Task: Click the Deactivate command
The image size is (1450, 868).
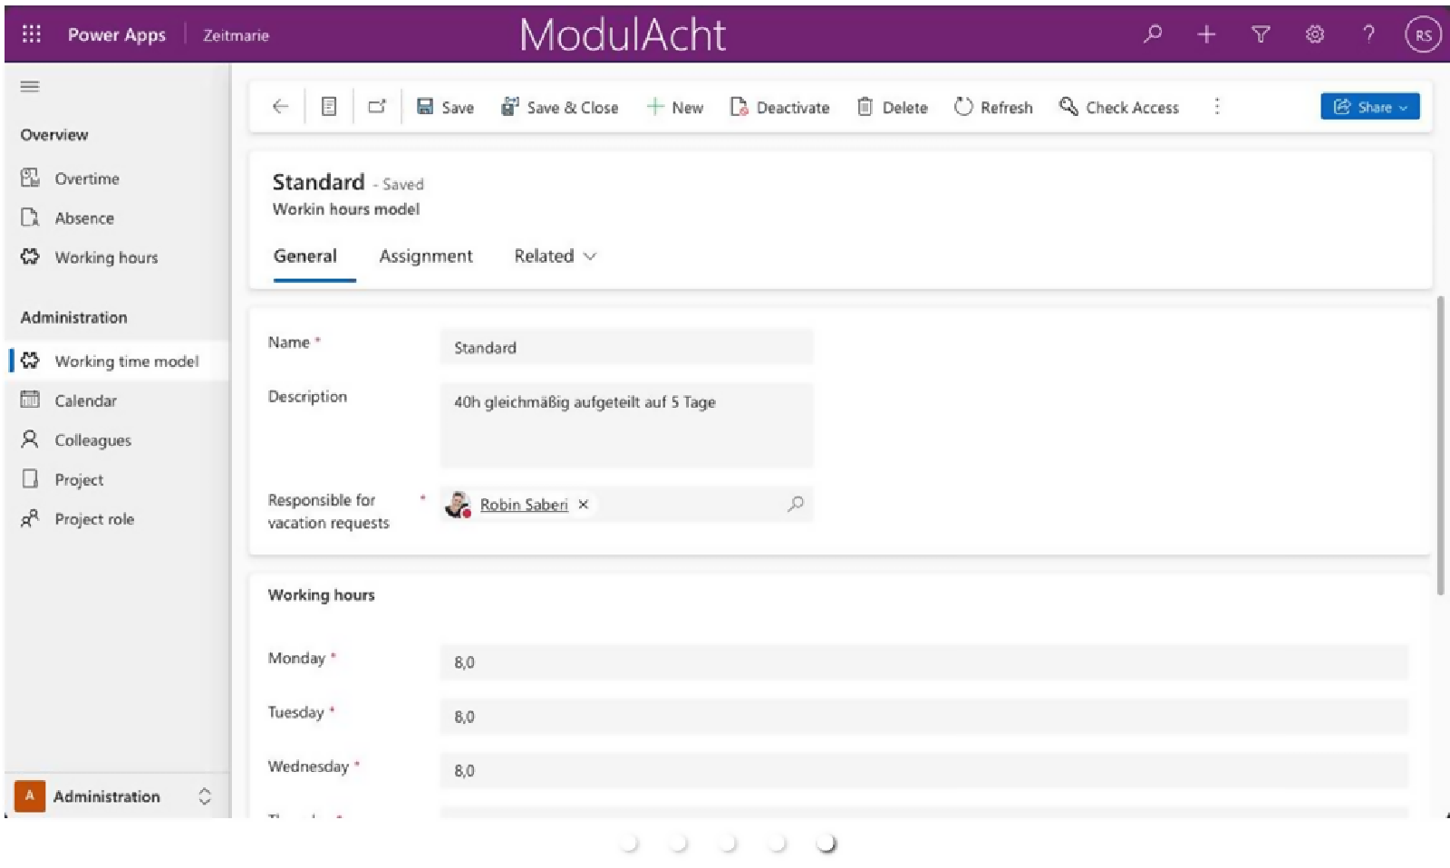Action: tap(779, 107)
